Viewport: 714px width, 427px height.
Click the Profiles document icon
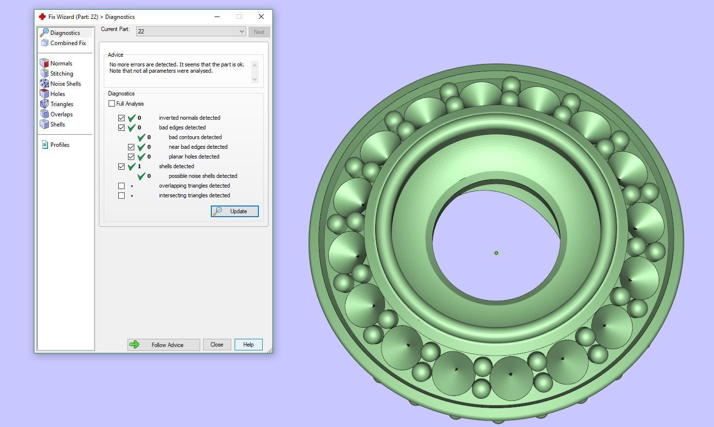[45, 144]
